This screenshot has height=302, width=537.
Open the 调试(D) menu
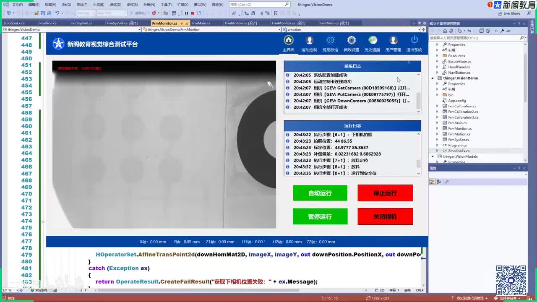click(x=115, y=5)
